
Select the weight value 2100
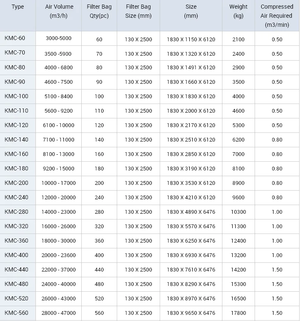[238, 39]
